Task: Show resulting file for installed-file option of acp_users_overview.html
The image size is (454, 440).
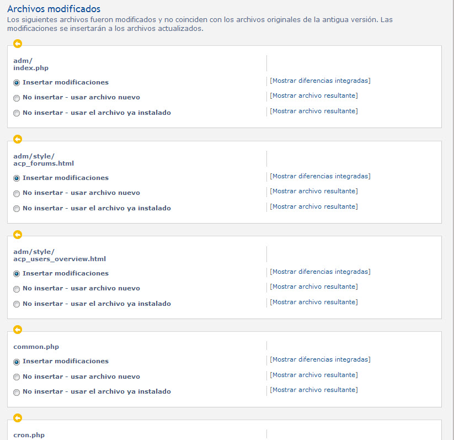Action: 313,302
